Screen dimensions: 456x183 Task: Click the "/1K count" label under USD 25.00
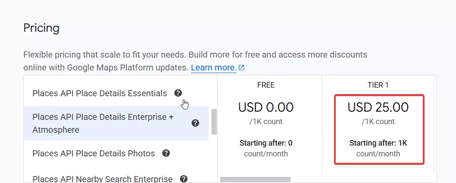[x=378, y=122]
